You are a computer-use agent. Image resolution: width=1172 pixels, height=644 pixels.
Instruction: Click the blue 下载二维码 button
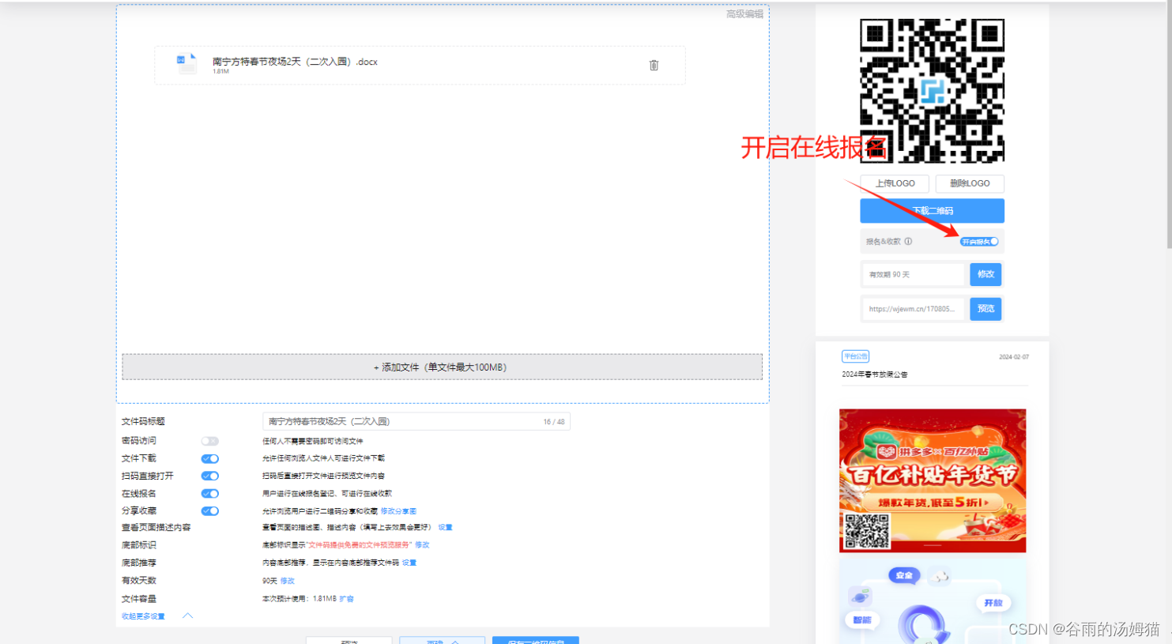point(932,211)
